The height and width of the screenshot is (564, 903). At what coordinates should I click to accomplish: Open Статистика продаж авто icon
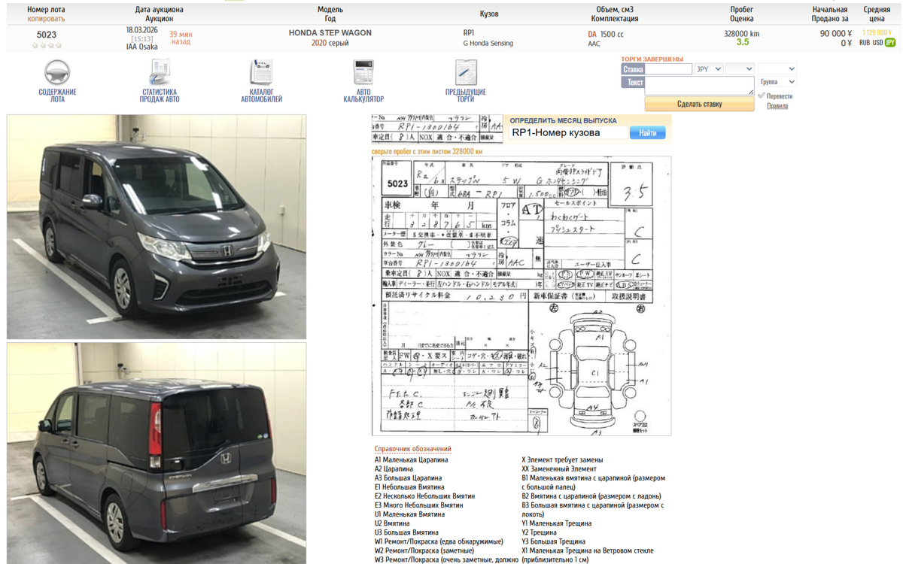tap(160, 72)
